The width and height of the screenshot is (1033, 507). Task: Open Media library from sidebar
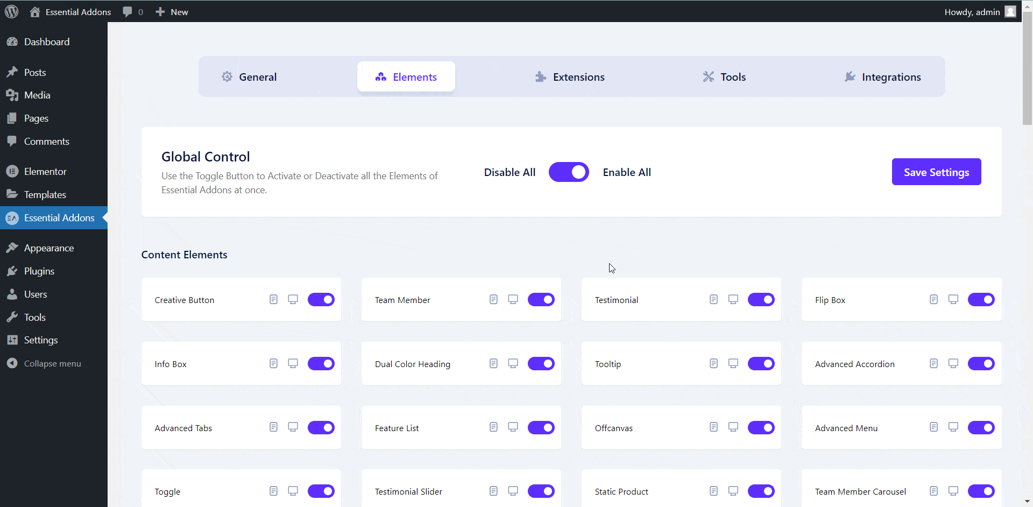(54, 95)
